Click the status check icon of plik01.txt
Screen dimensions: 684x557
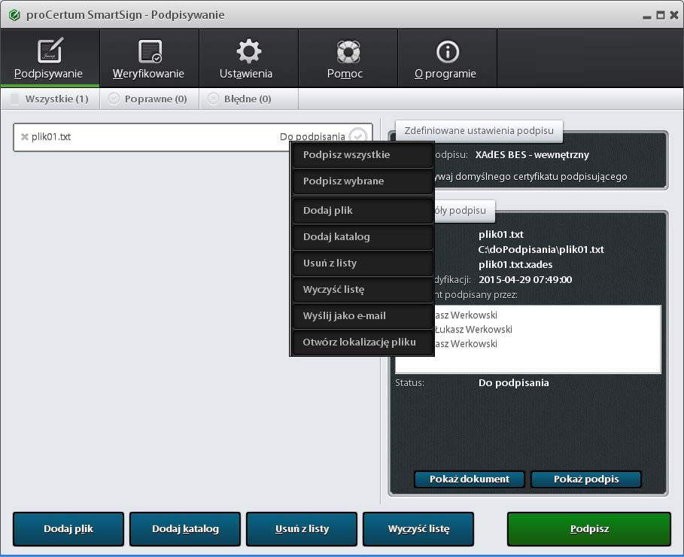point(358,135)
